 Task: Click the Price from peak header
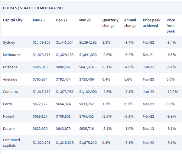click(x=171, y=23)
